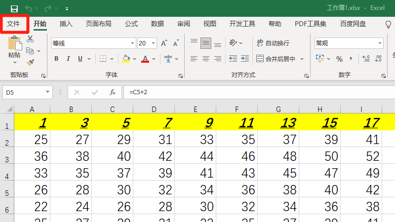Click the Increase Font Size icon

(164, 43)
